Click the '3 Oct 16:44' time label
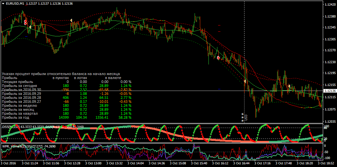 click(242, 163)
